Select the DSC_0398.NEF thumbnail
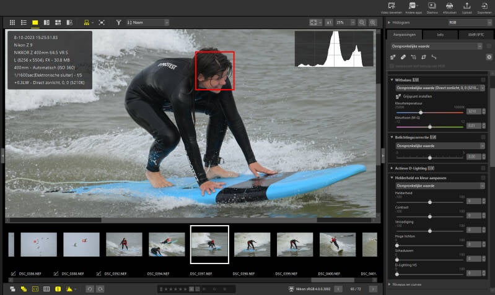495x295 pixels. (x=252, y=244)
